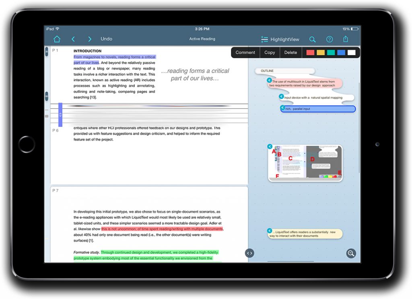Choose Copy in the popup menu
Screen dimensions: 412x299
click(x=270, y=53)
